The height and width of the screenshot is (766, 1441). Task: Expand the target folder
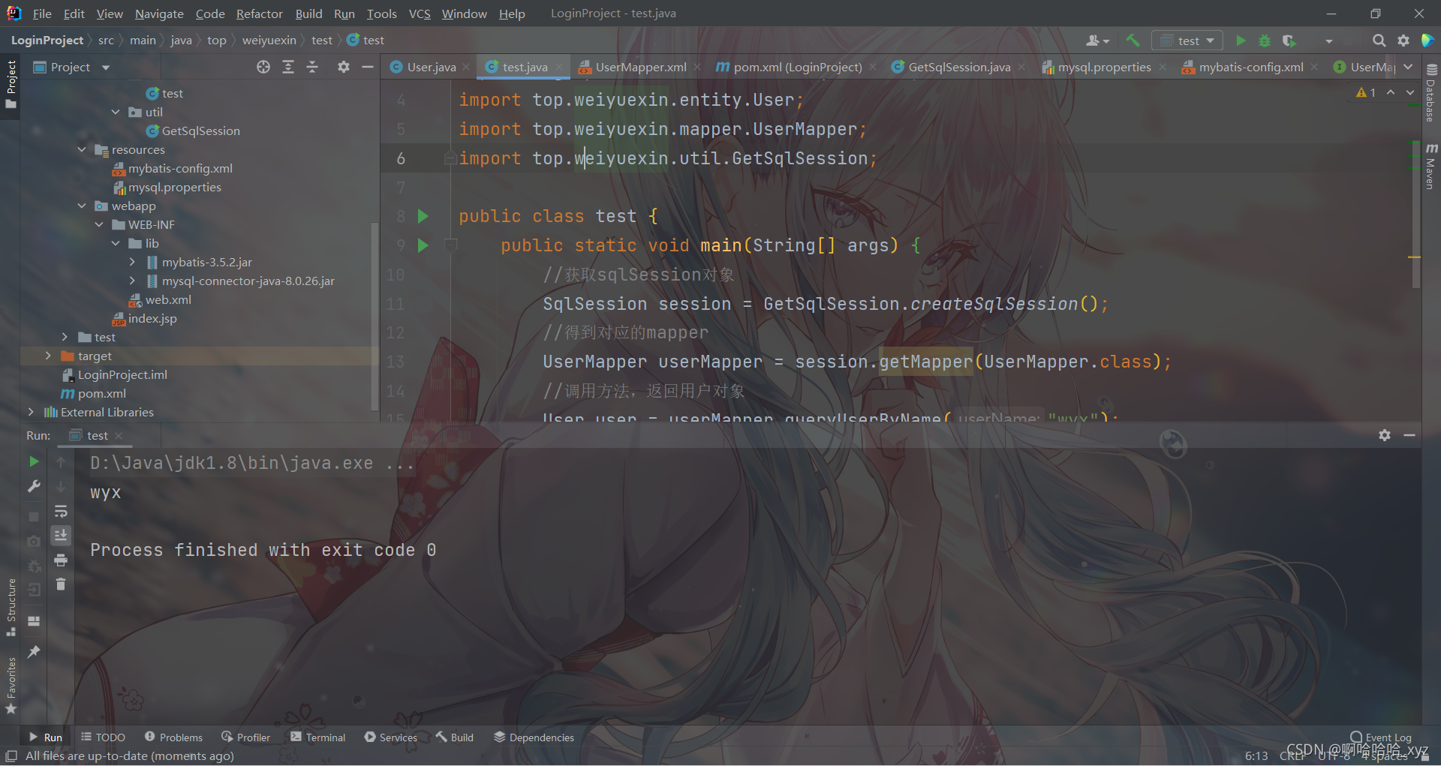pos(48,356)
